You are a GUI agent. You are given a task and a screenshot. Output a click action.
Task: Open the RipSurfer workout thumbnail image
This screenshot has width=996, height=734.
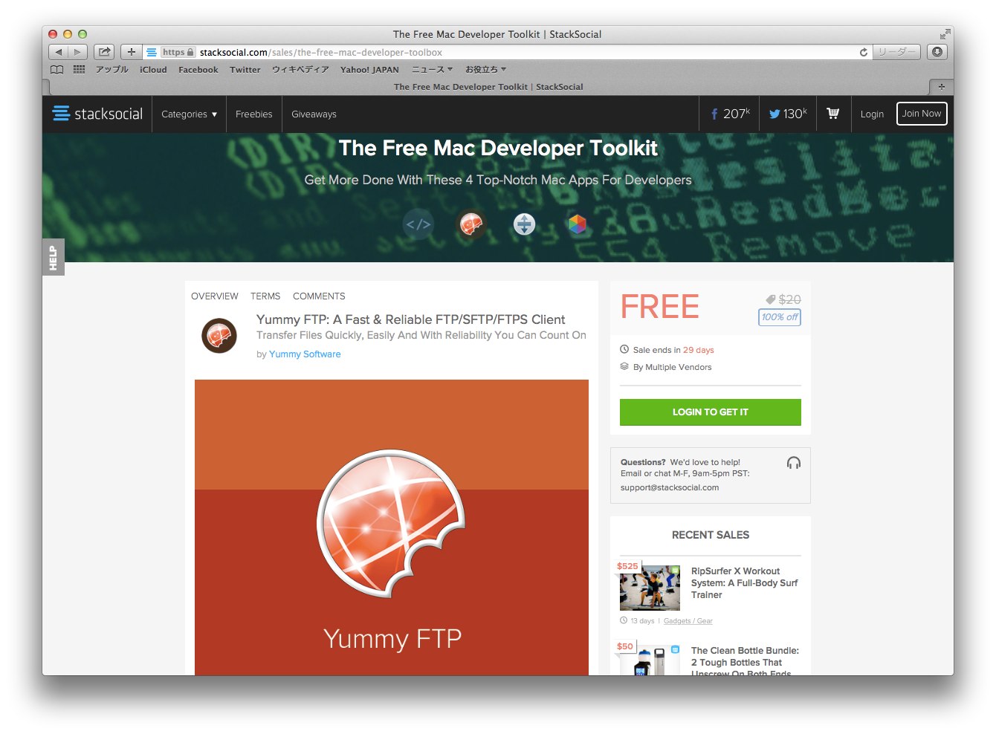tap(650, 588)
